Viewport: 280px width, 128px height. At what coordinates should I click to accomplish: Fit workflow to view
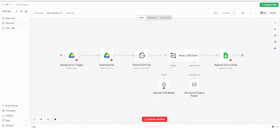pos(34,119)
